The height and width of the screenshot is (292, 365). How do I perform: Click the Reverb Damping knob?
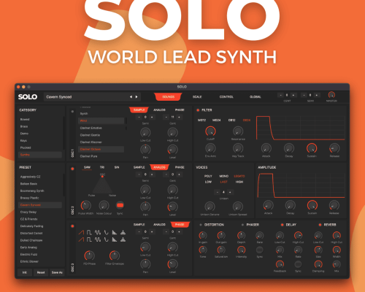[318, 264]
